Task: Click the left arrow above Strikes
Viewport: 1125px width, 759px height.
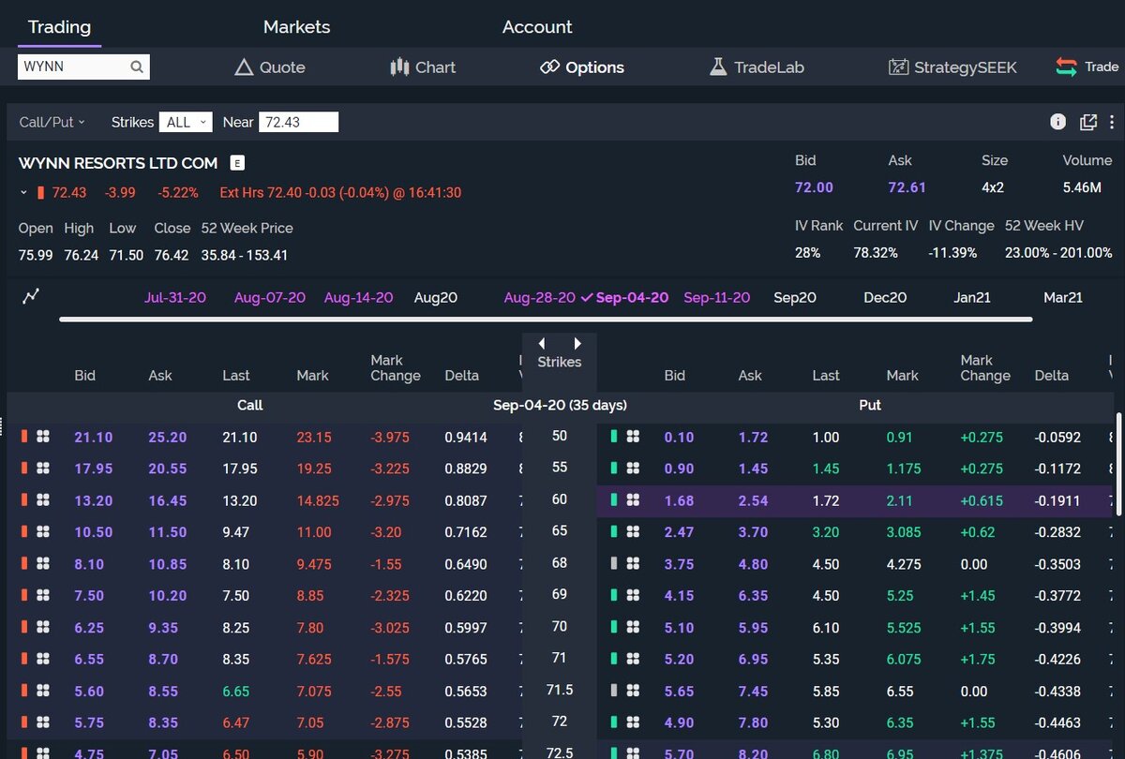Action: coord(542,344)
